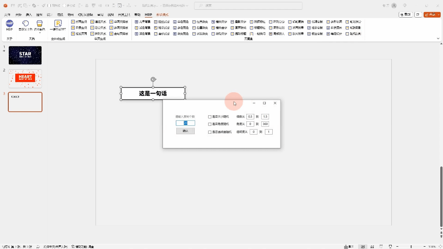Viewport: 443px width, 249px height.
Task: Choose 并列关系 layout tool
Action: tap(98, 34)
